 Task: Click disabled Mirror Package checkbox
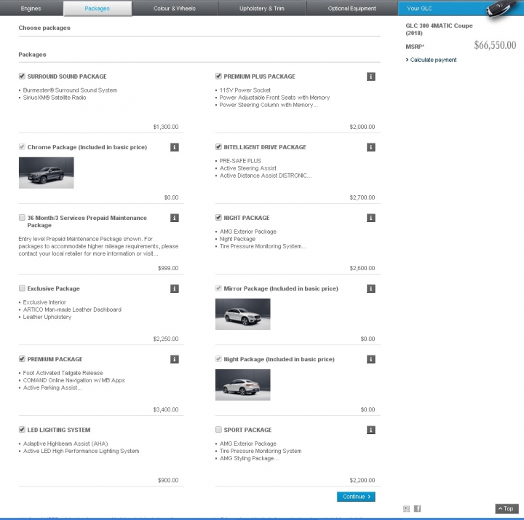(218, 288)
